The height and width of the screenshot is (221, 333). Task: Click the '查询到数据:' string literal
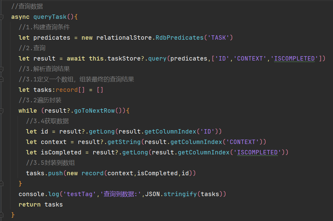[x=121, y=194]
